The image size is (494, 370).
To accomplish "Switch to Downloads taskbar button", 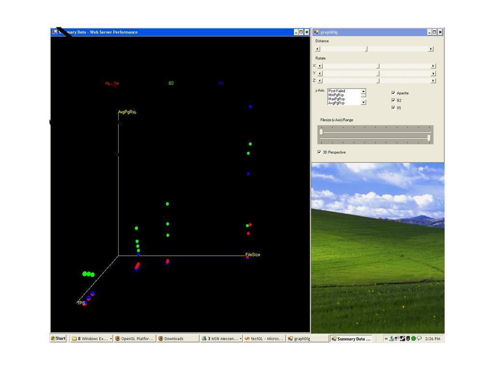I will point(178,339).
